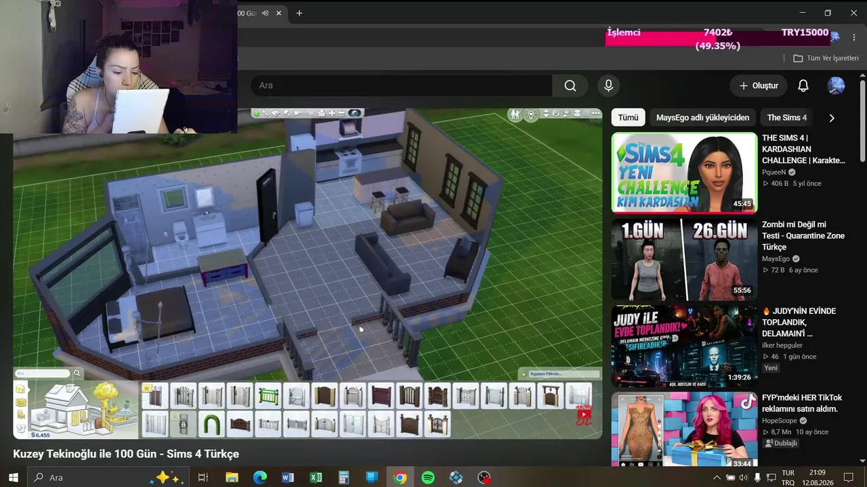Open Word from the taskbar
Image resolution: width=867 pixels, height=487 pixels.
[x=288, y=478]
